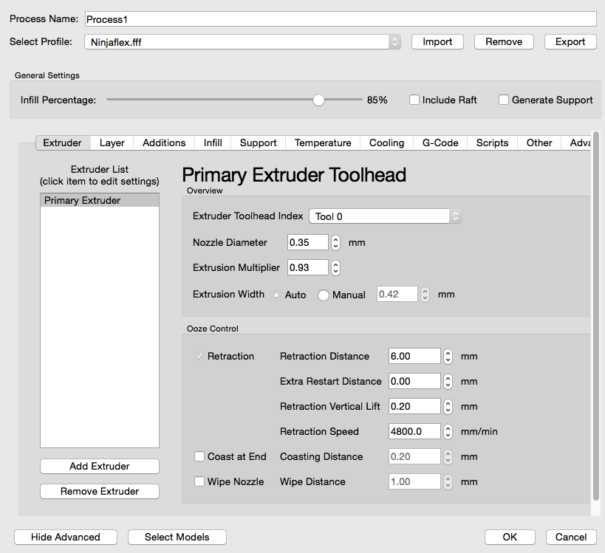Toggle the Coast at End checkbox
Image resolution: width=605 pixels, height=553 pixels.
point(199,456)
